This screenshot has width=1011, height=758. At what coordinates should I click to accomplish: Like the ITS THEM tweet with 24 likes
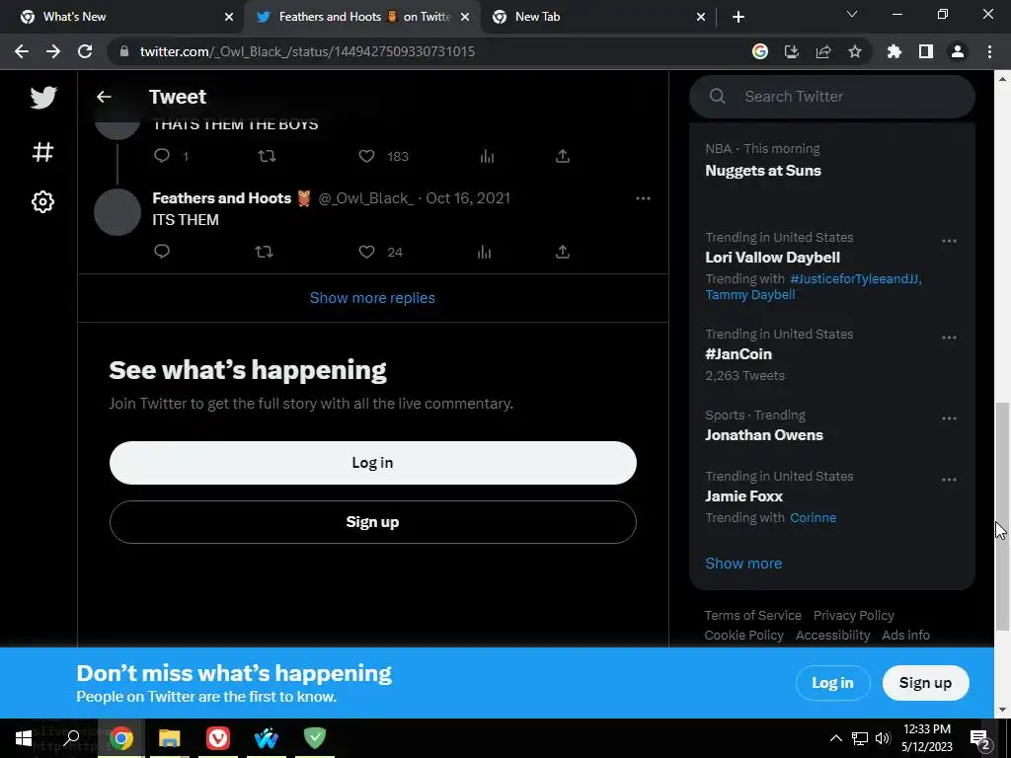tap(367, 252)
